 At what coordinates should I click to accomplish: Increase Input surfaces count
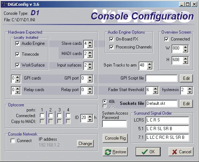pos(90,64)
